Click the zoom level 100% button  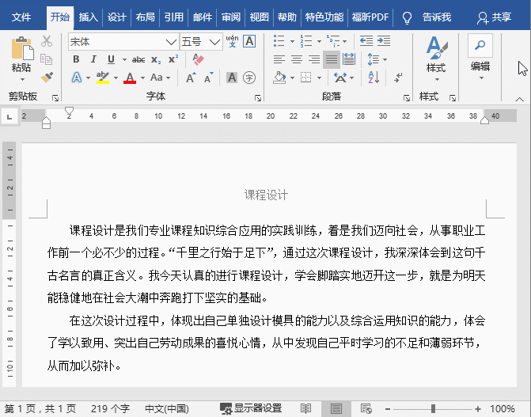(503, 408)
